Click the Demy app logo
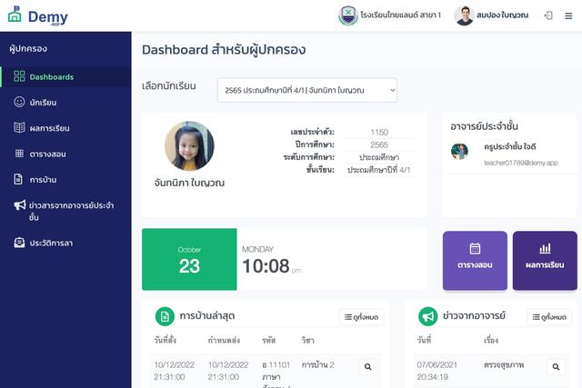 (36, 16)
